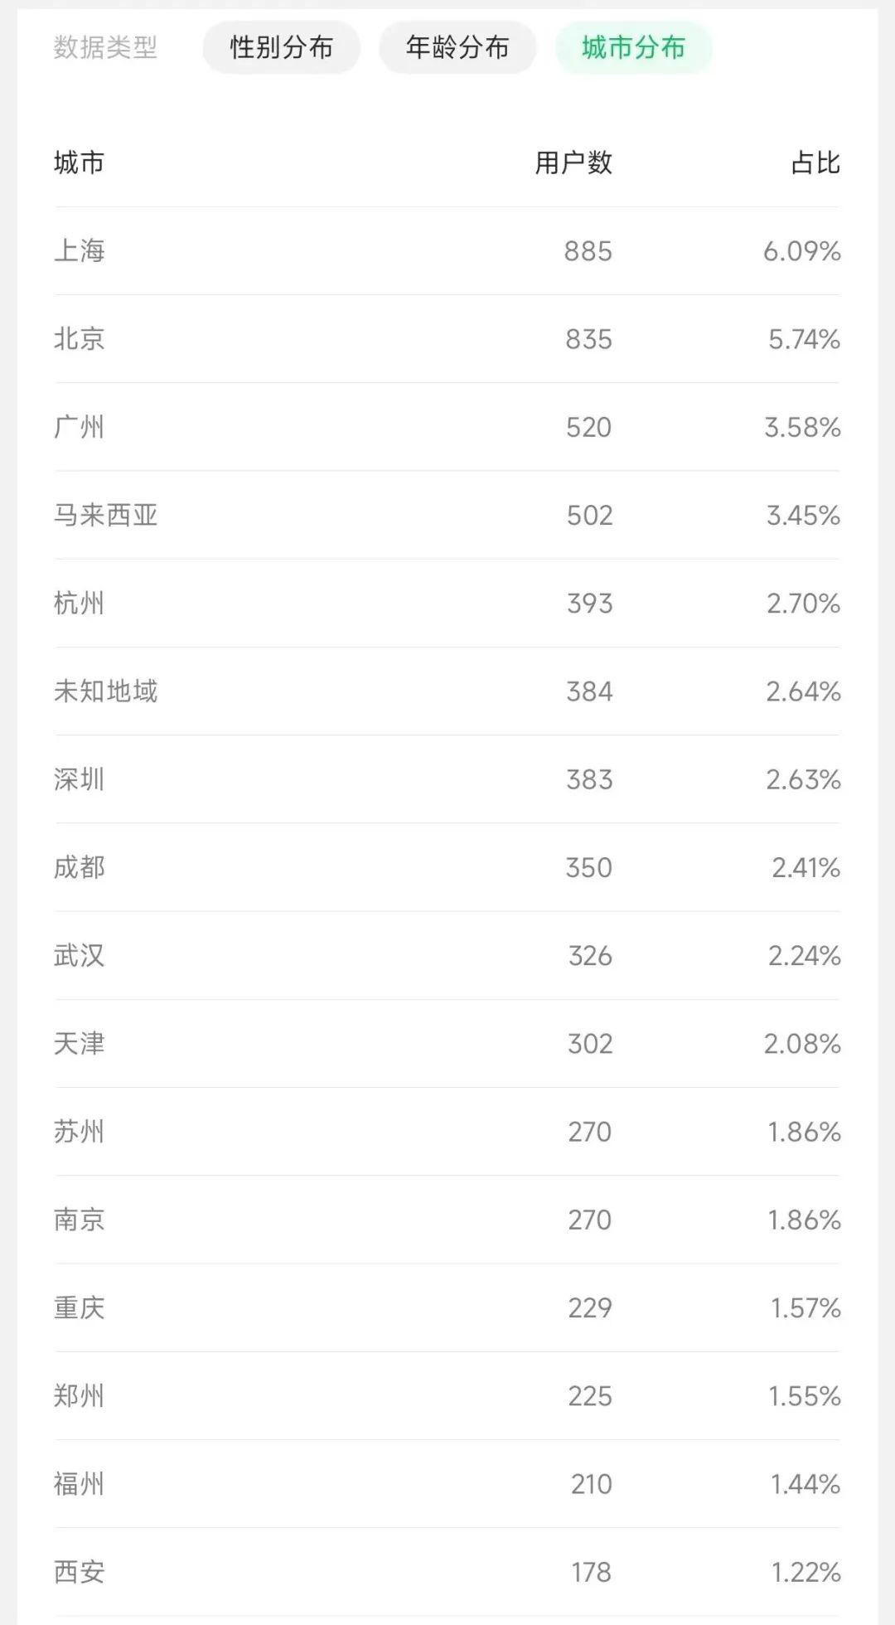Click the 数据类型 label
Viewport: 895px width, 1625px height.
(x=105, y=48)
